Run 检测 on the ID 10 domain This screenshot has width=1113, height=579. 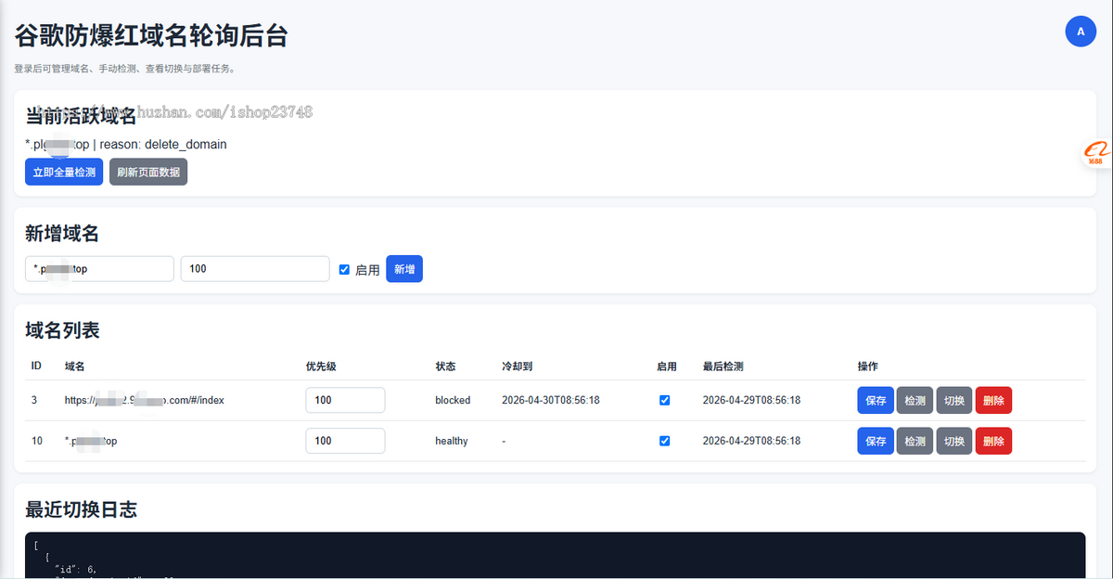point(915,442)
